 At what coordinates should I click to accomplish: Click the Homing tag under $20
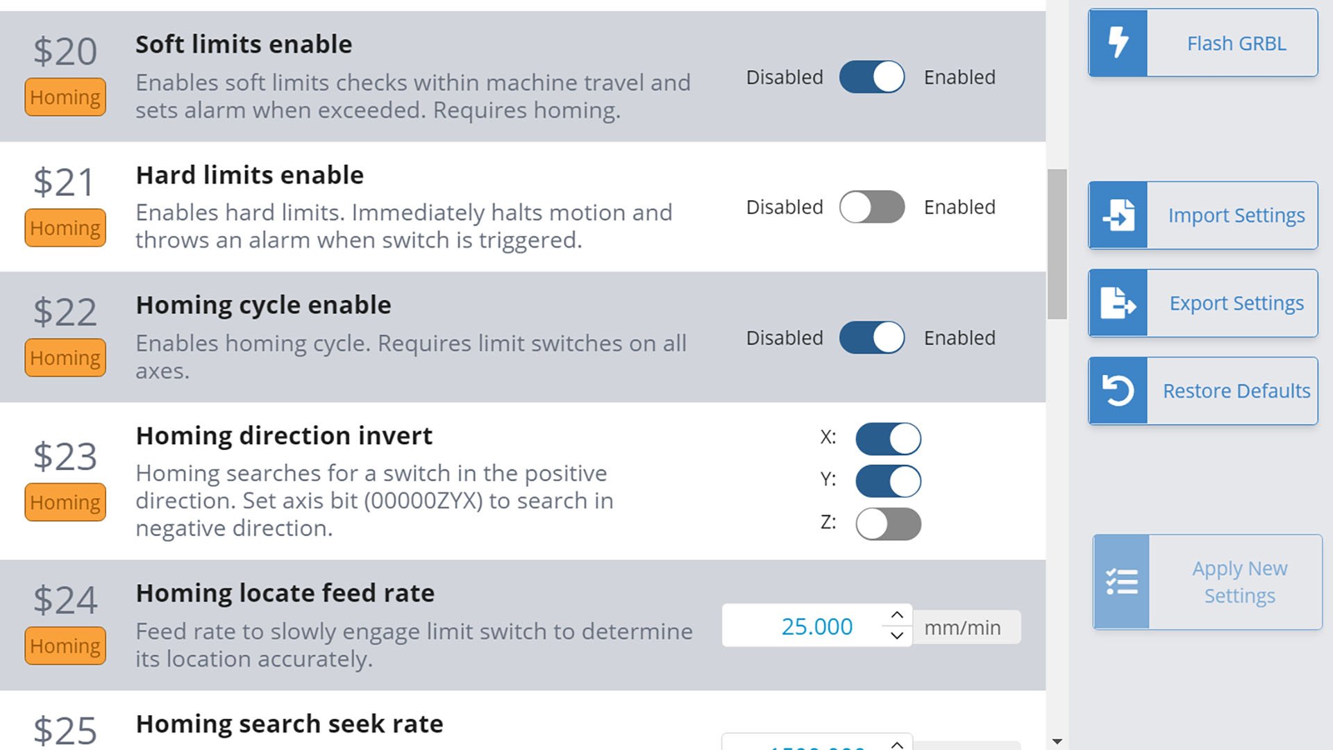click(x=65, y=97)
